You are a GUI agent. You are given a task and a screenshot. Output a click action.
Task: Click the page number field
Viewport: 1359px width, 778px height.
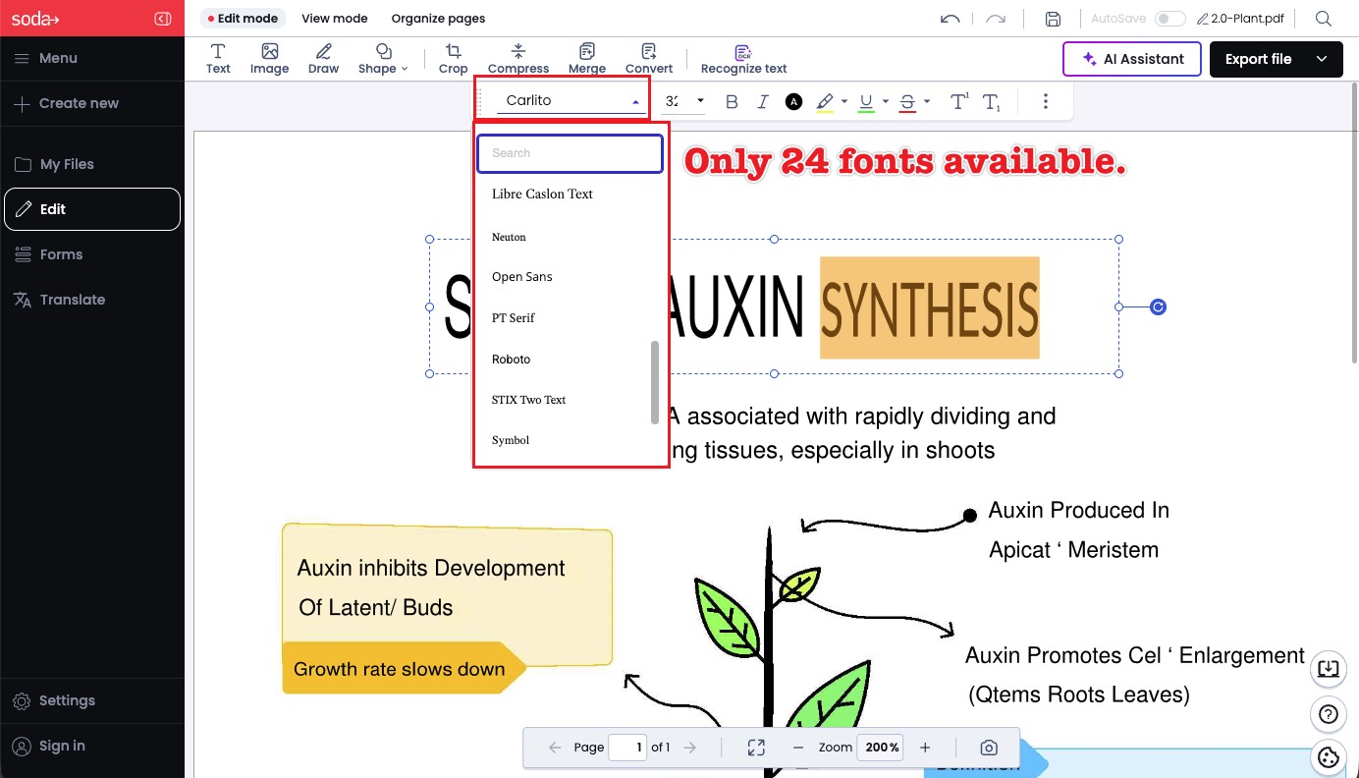pyautogui.click(x=627, y=748)
